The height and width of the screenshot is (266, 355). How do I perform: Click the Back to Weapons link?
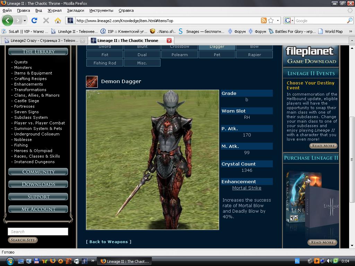[x=109, y=242]
